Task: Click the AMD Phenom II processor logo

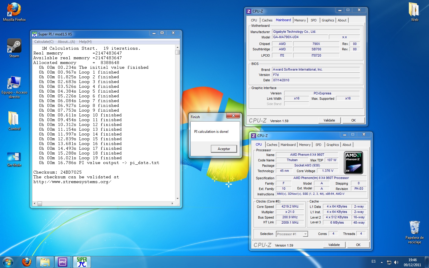Action: [353, 163]
